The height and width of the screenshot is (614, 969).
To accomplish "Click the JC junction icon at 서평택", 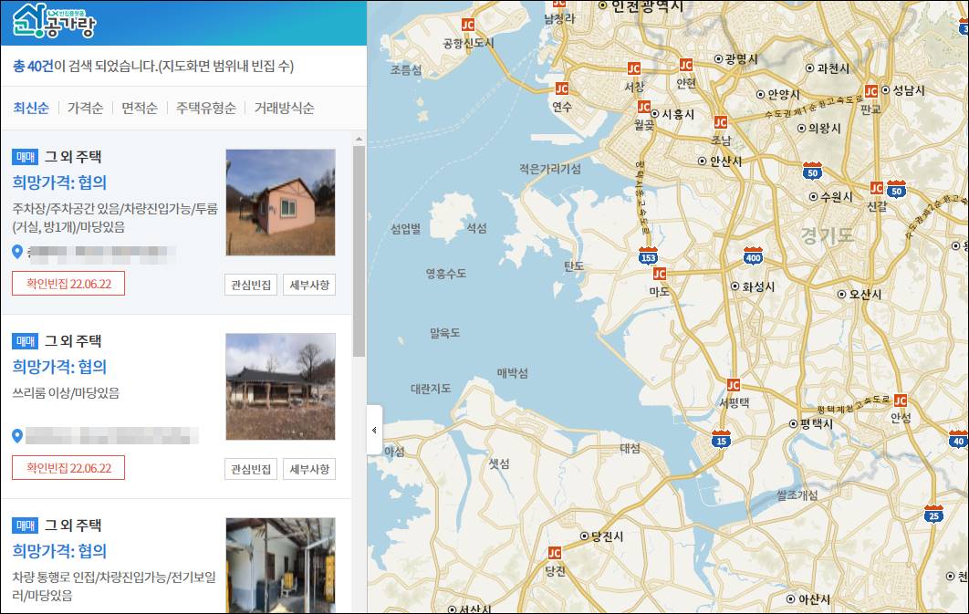I will (x=733, y=385).
